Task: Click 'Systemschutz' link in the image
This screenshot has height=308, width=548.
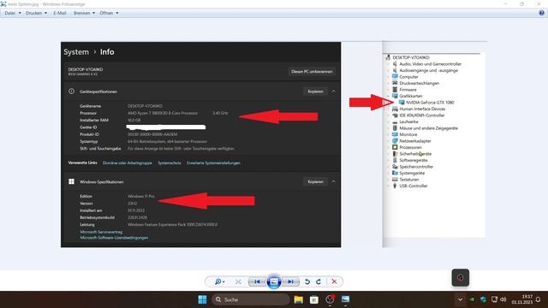Action: 170,163
